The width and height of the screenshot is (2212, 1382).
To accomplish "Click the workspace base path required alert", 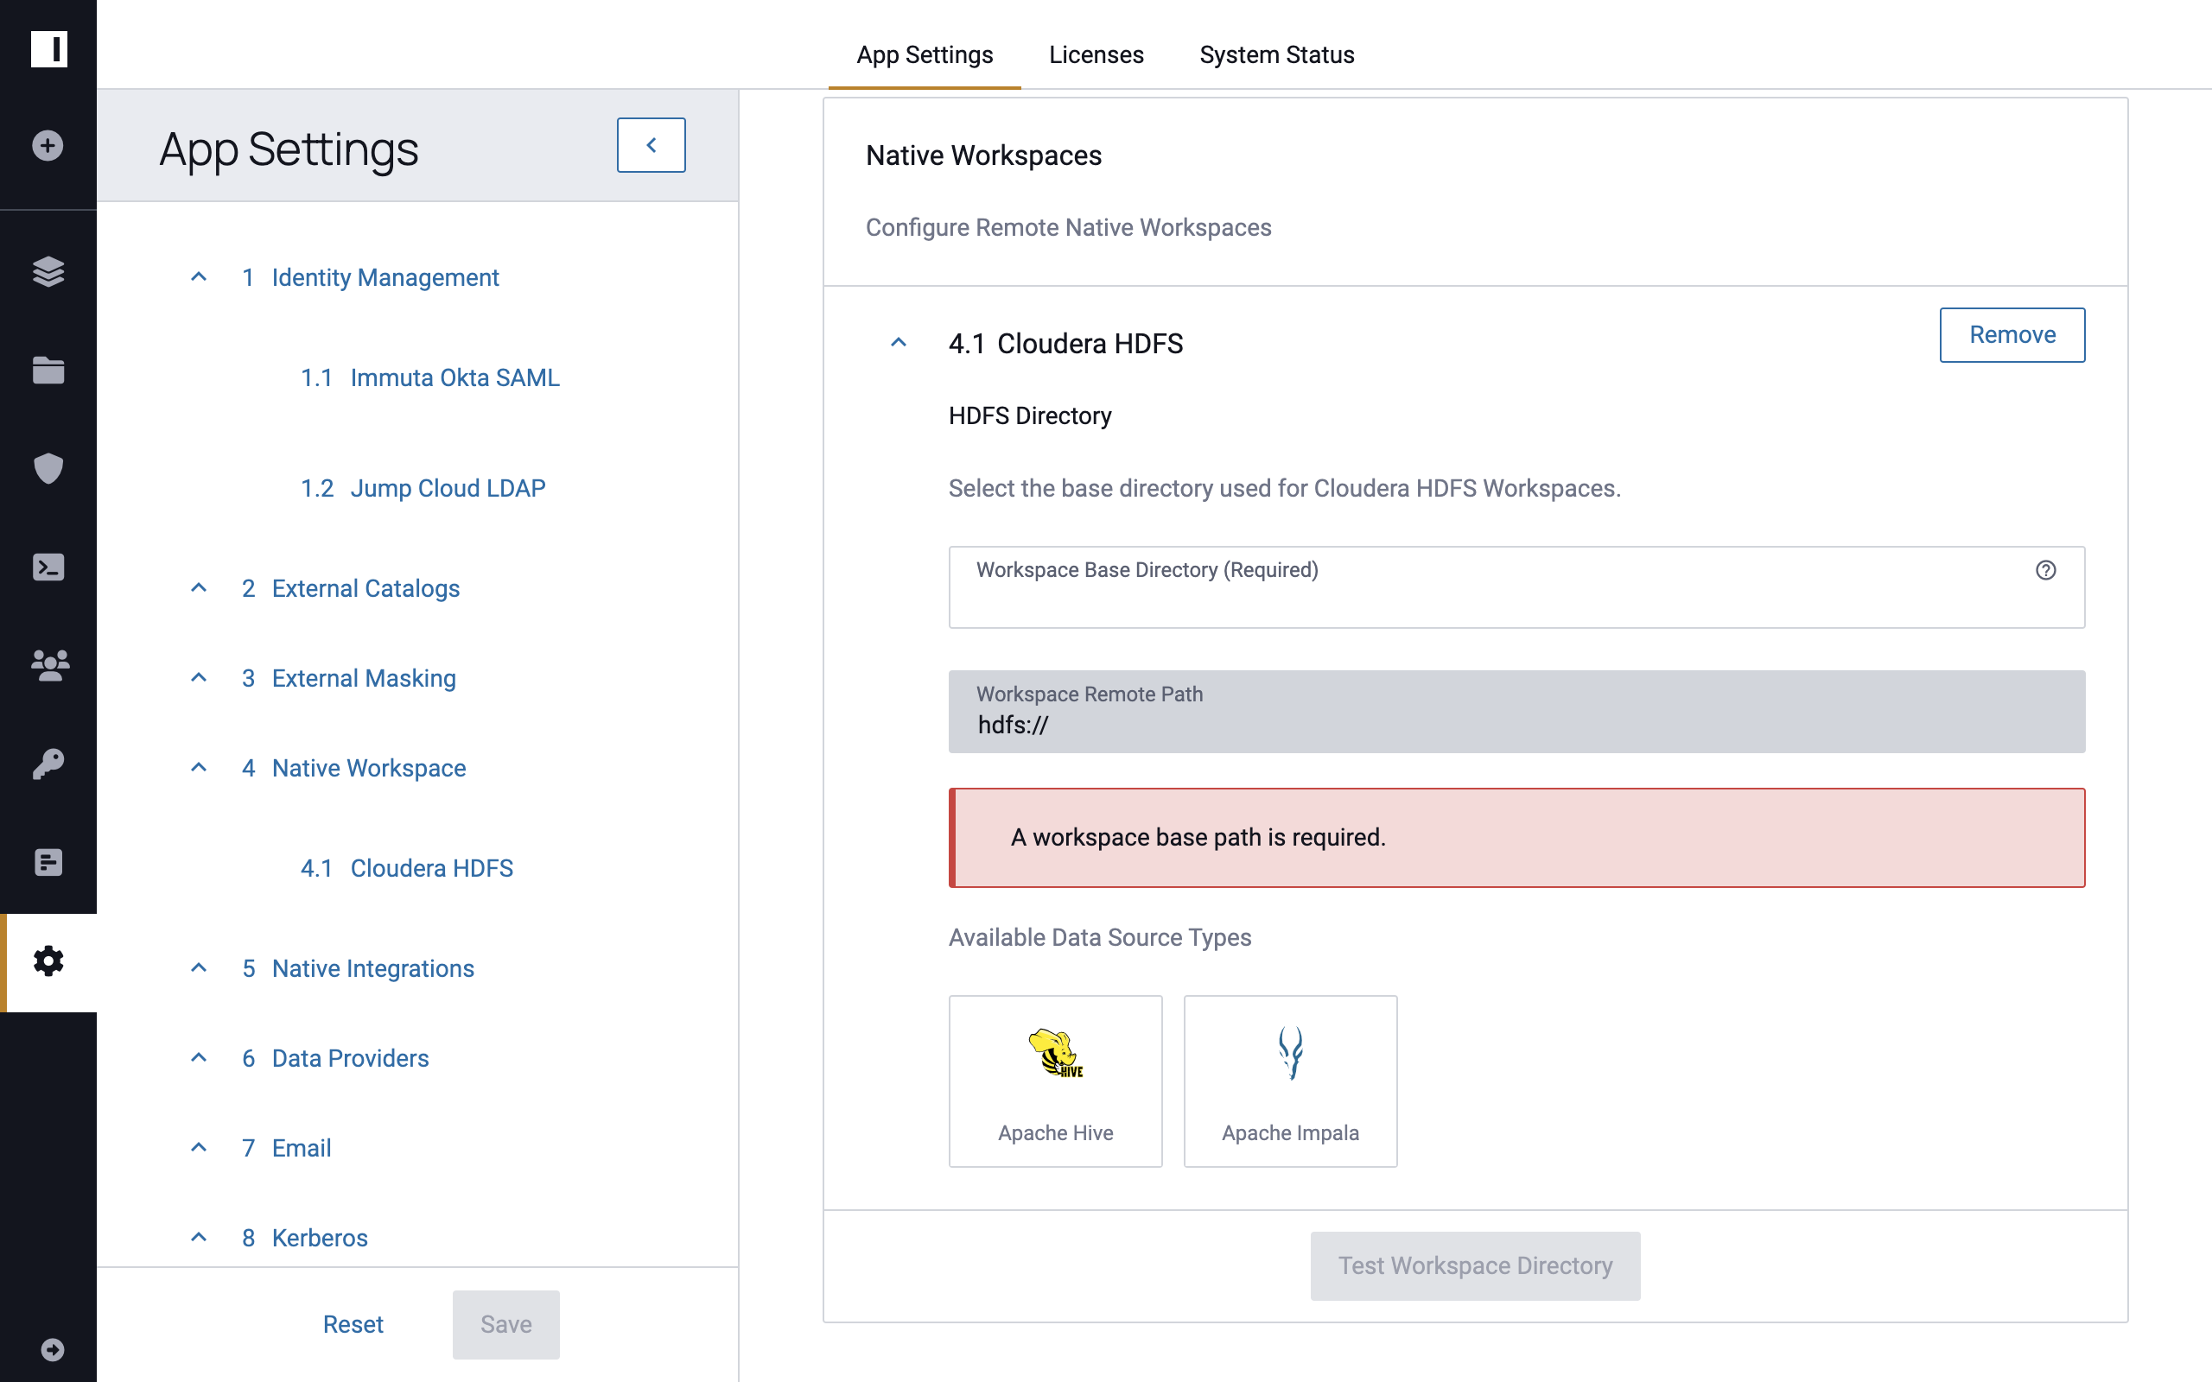I will 1516,837.
